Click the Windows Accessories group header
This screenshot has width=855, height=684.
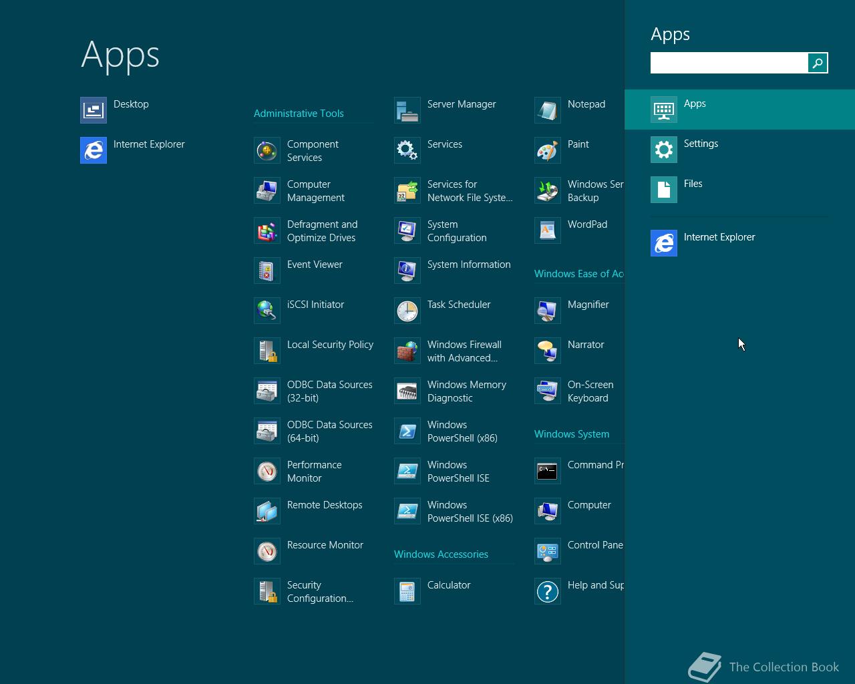click(x=441, y=554)
